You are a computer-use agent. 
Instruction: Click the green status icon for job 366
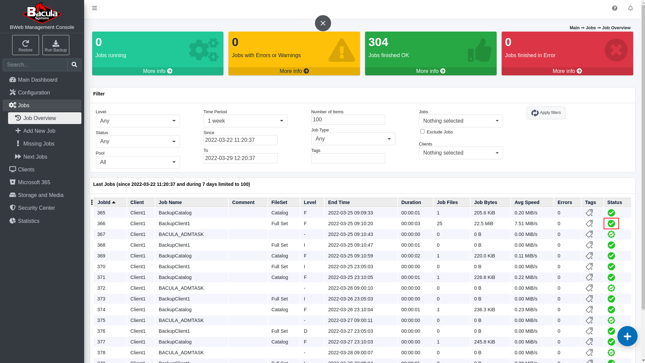[x=611, y=224]
